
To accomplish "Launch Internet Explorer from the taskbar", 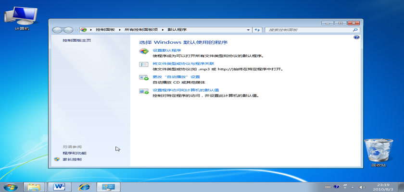I will [x=84, y=187].
